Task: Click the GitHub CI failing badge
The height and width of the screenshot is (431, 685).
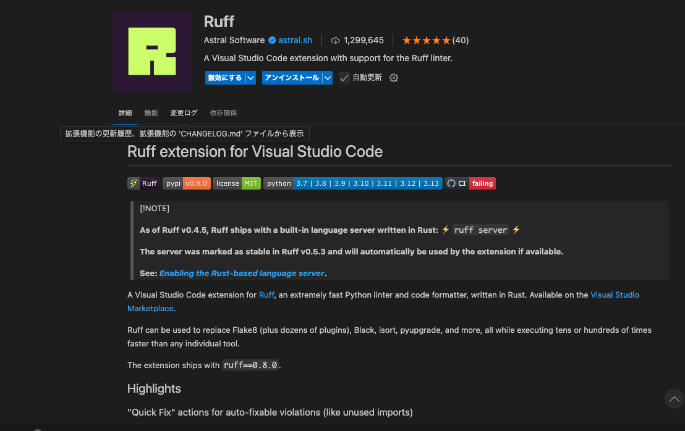Action: click(470, 183)
